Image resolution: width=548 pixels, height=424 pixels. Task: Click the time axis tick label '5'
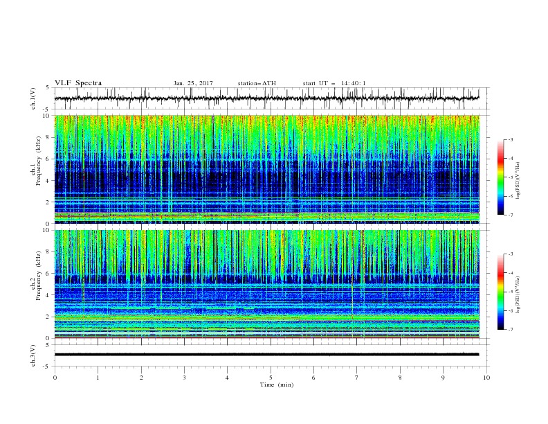(271, 378)
